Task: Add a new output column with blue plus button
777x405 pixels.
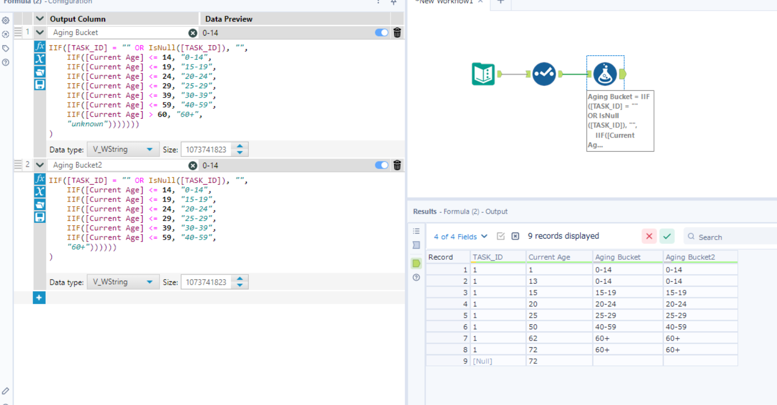Action: tap(39, 297)
